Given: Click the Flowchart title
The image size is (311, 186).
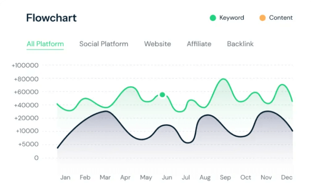Looking at the screenshot, I should click(51, 18).
